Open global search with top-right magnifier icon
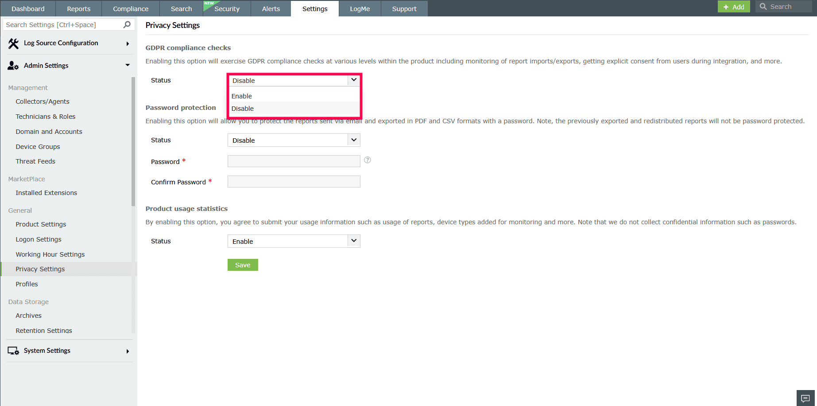Image resolution: width=817 pixels, height=406 pixels. [x=763, y=6]
